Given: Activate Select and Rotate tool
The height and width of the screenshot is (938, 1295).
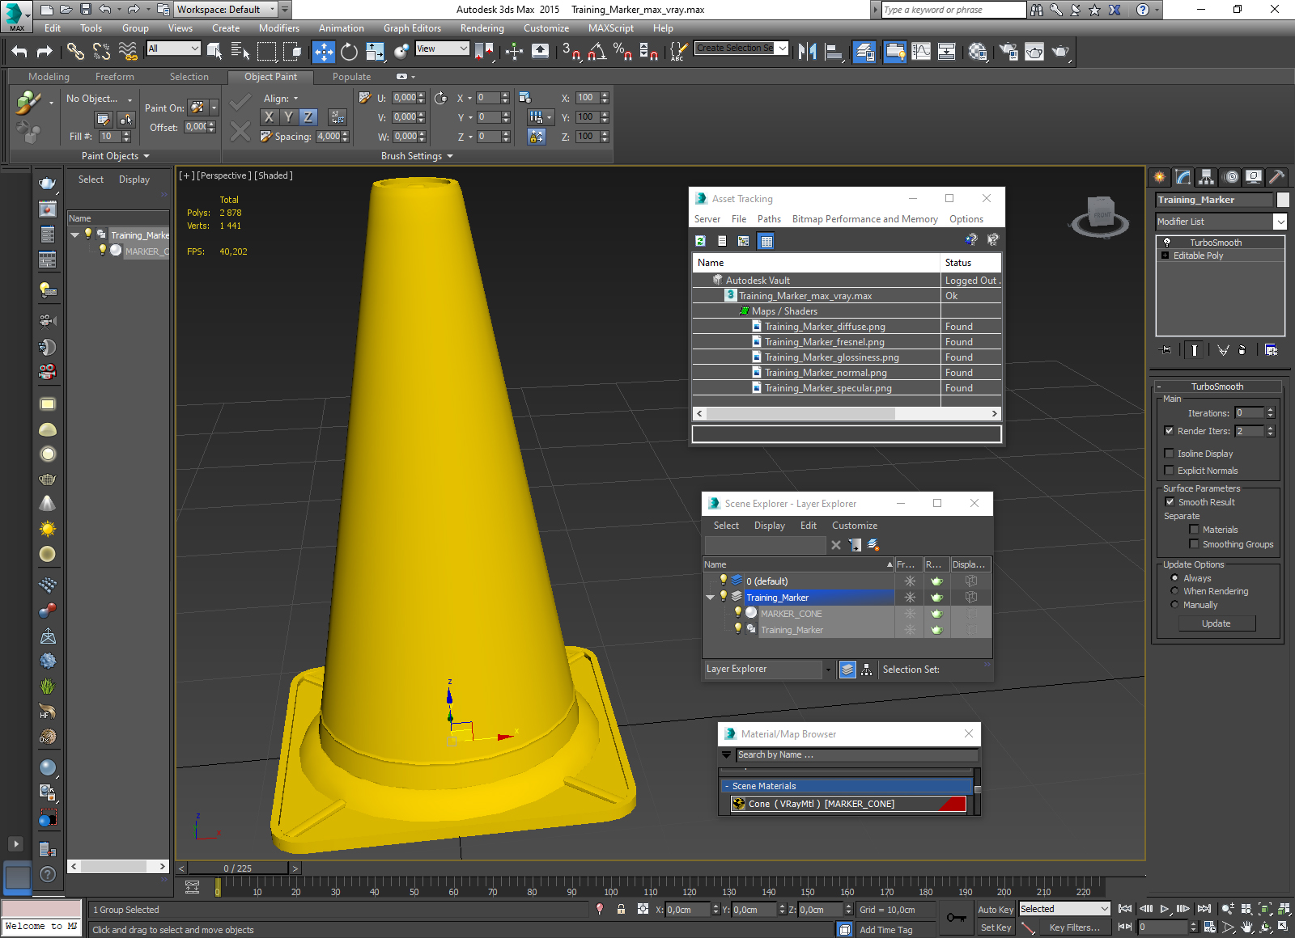Looking at the screenshot, I should pyautogui.click(x=349, y=51).
